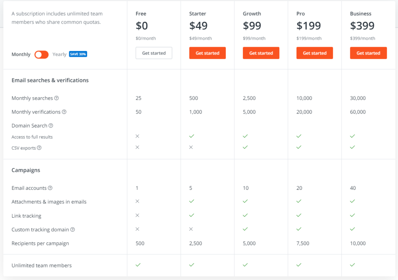Click Growth checkmark for Custom tracking domain
The height and width of the screenshot is (280, 398).
245,229
